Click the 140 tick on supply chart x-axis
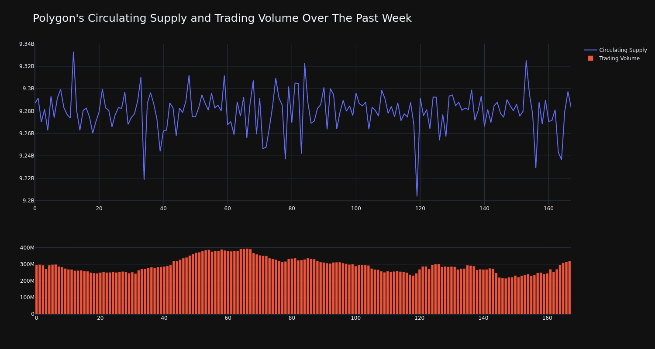The height and width of the screenshot is (349, 655). point(484,209)
